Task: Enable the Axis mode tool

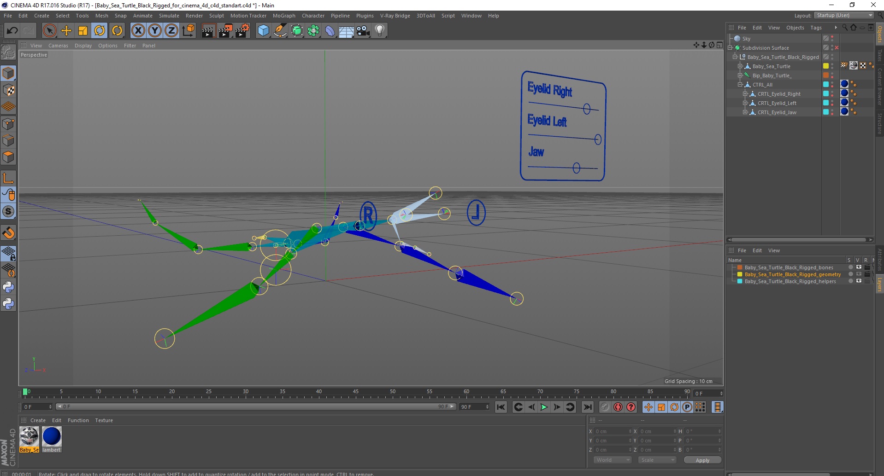Action: pyautogui.click(x=8, y=178)
